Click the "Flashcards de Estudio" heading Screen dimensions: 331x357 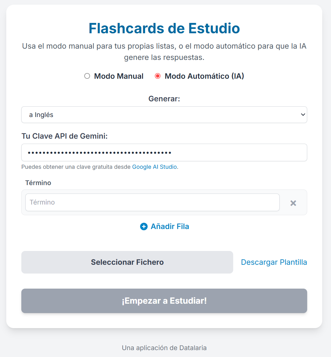coord(164,28)
